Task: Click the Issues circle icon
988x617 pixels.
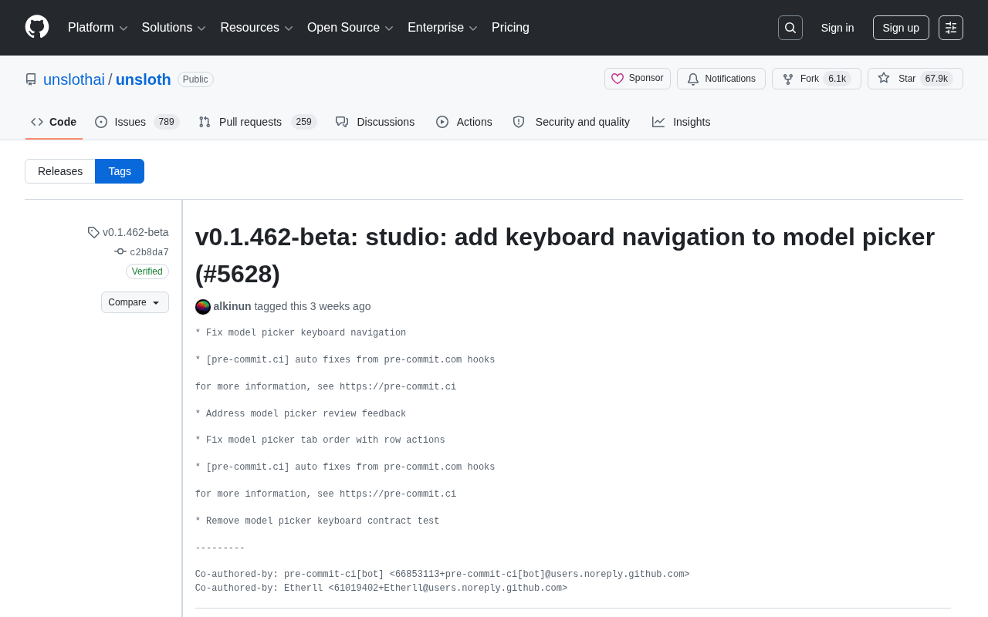Action: (101, 122)
